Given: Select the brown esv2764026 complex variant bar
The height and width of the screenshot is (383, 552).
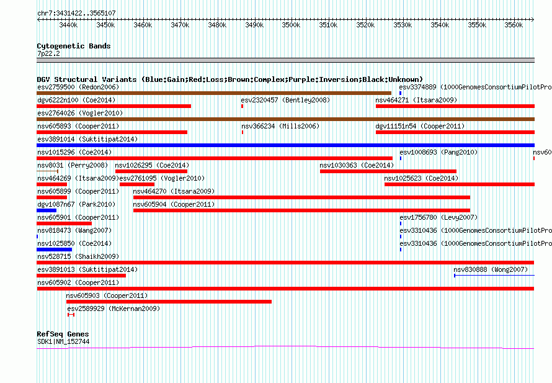Looking at the screenshot, I should [x=285, y=119].
